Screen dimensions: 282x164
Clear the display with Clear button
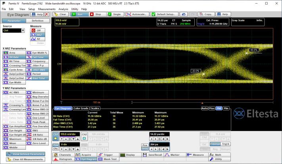point(60,14)
